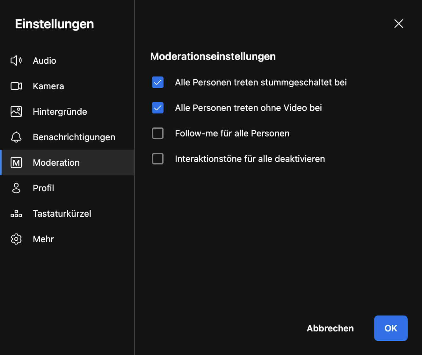Uncheck 'Alle Personen treten stummgeschaltet bei'

[x=158, y=82]
